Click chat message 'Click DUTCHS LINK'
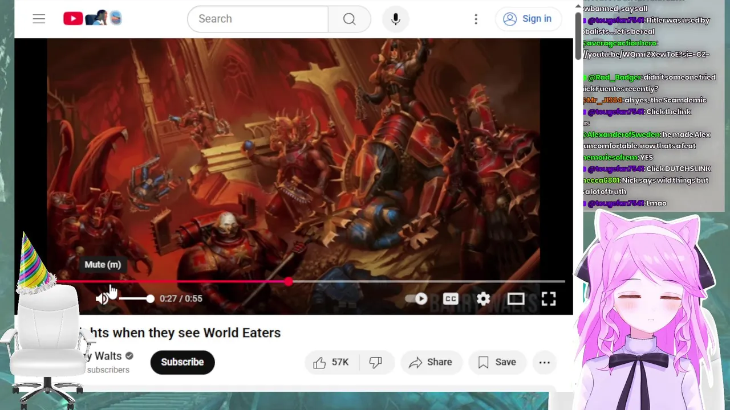Image resolution: width=730 pixels, height=410 pixels. (x=679, y=169)
